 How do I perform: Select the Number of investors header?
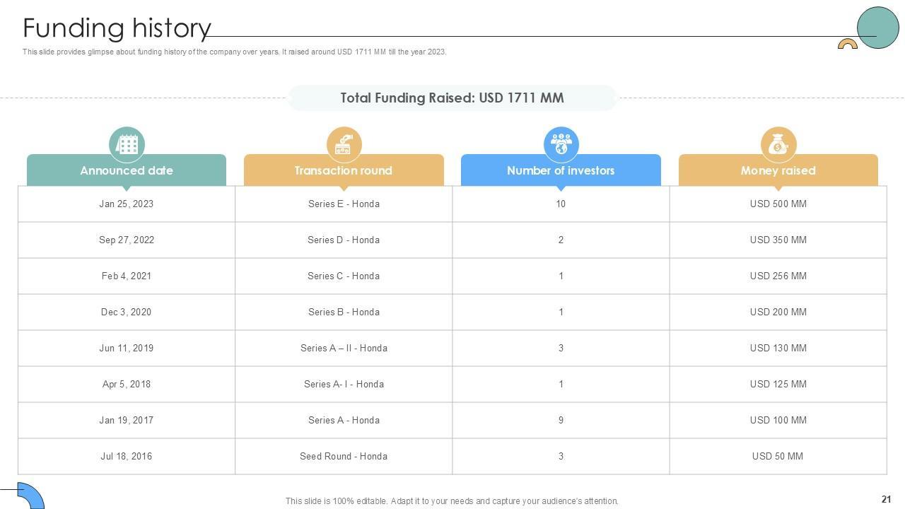tap(561, 170)
